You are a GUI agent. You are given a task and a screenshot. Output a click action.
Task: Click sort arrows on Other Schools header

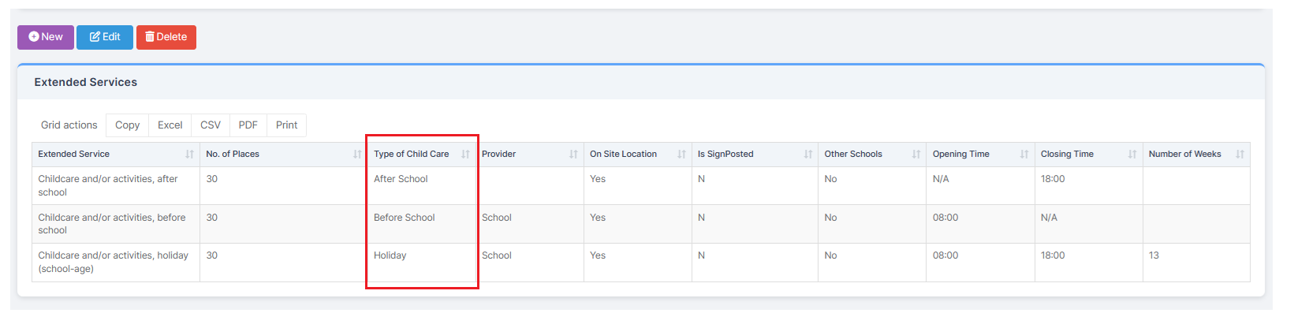916,155
